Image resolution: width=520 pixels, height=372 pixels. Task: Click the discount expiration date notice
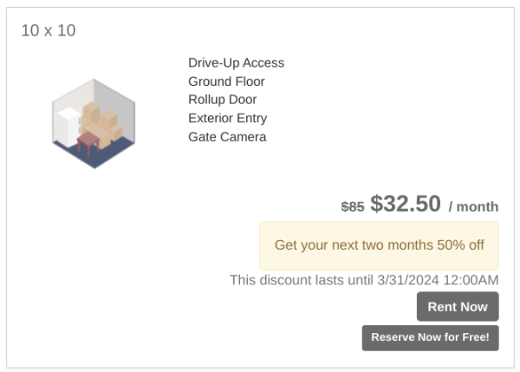tap(364, 280)
